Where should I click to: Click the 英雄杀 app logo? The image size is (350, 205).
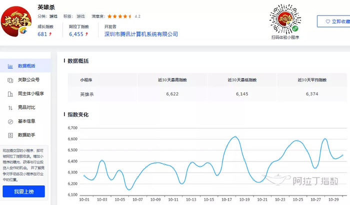16,21
